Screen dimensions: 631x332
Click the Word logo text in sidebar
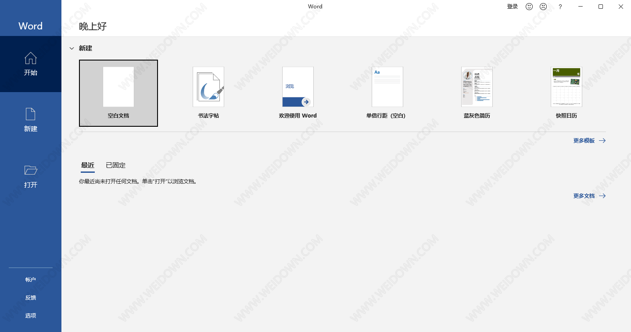(x=31, y=26)
